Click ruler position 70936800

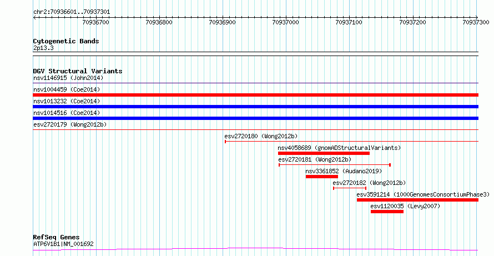coord(159,22)
